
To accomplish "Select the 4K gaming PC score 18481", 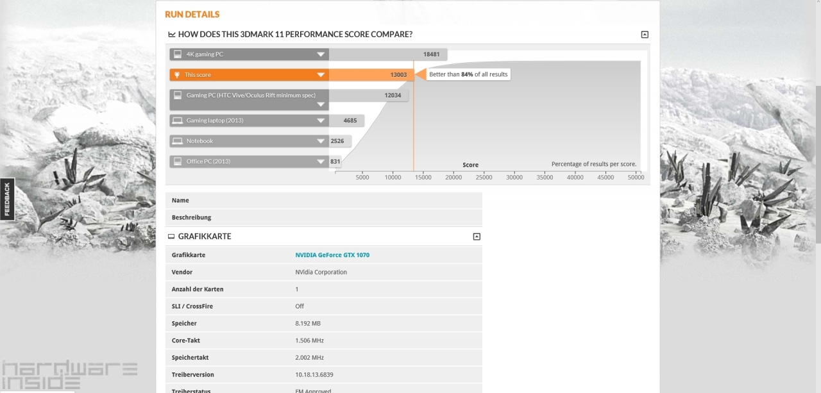I will click(431, 54).
